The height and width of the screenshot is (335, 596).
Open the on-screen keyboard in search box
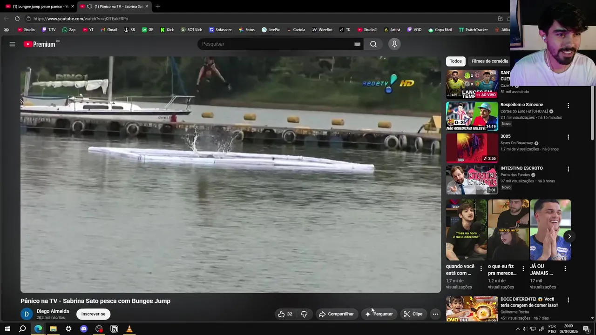357,44
